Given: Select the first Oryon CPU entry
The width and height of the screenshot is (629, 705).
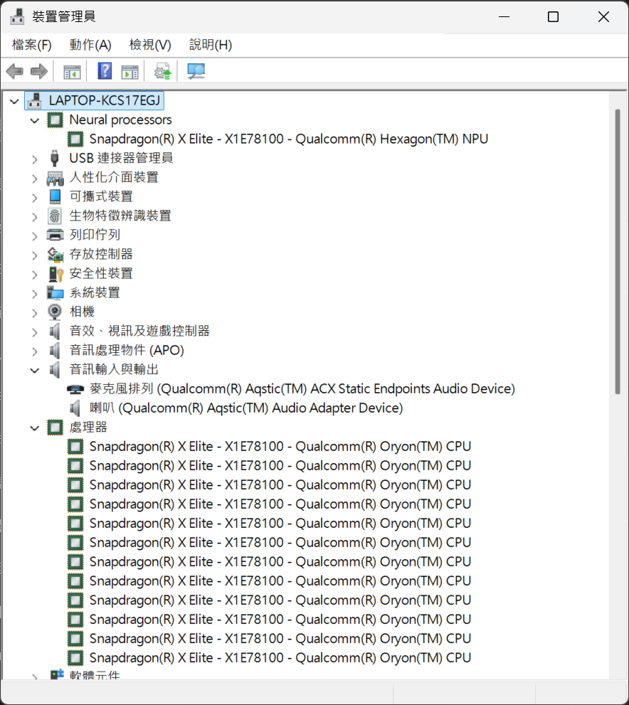Looking at the screenshot, I should coord(280,447).
